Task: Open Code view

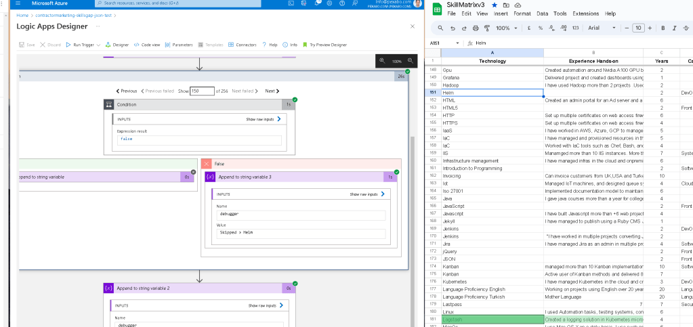Action: tap(147, 45)
